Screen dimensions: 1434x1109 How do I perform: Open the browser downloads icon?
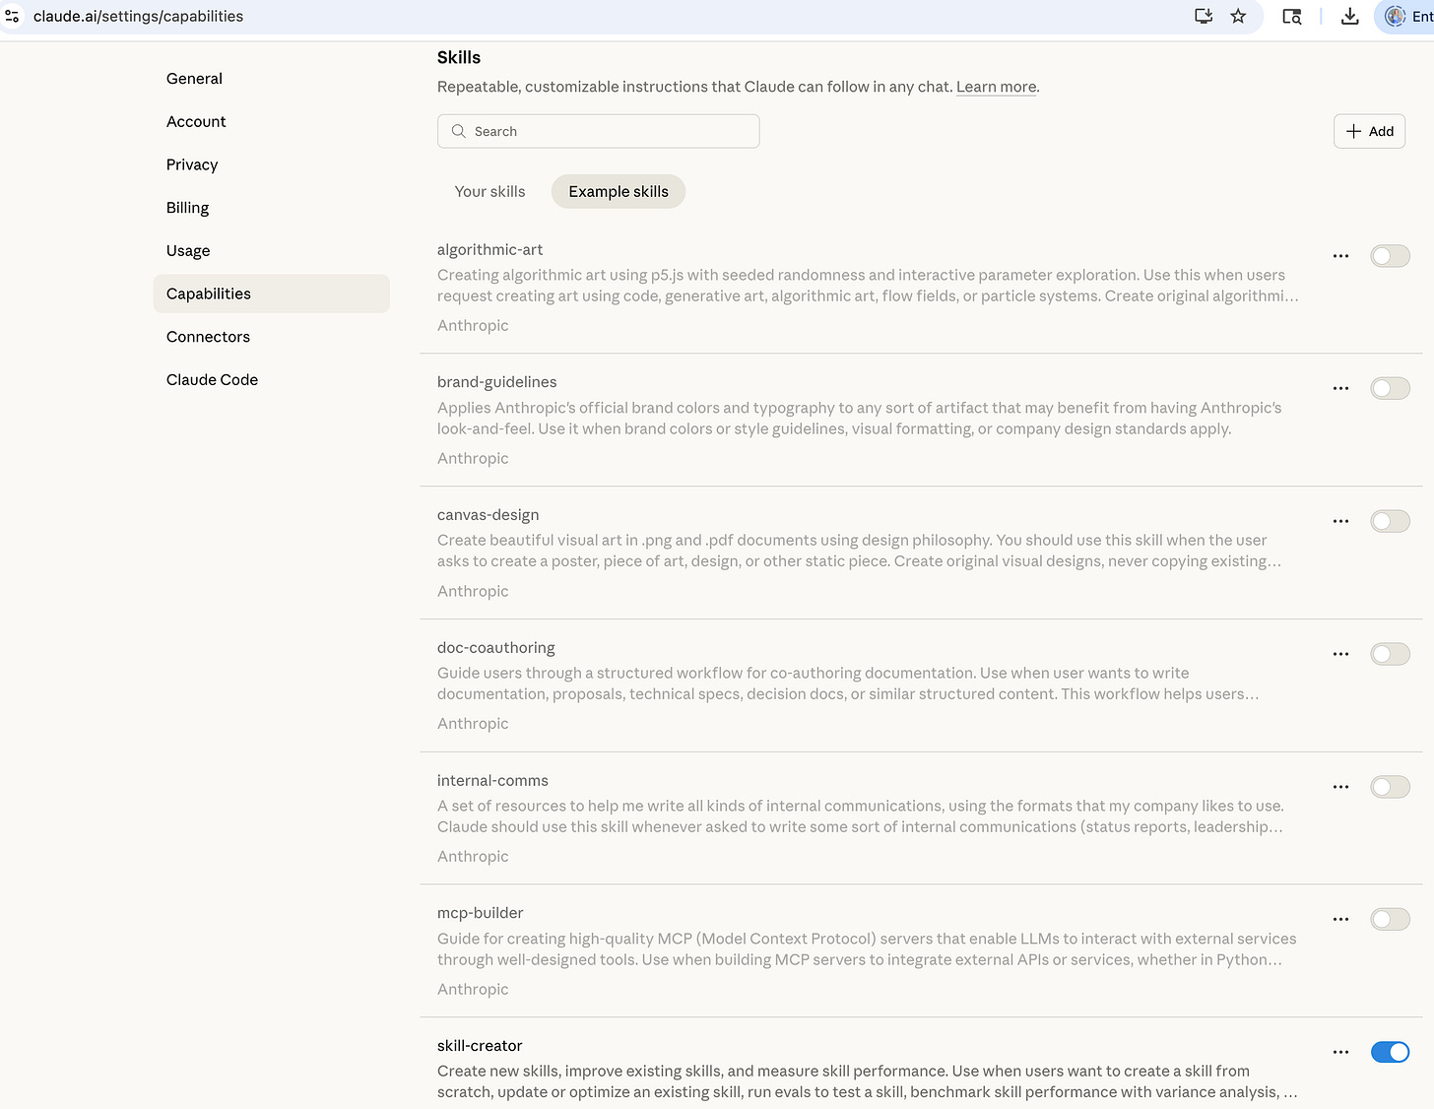1350,16
